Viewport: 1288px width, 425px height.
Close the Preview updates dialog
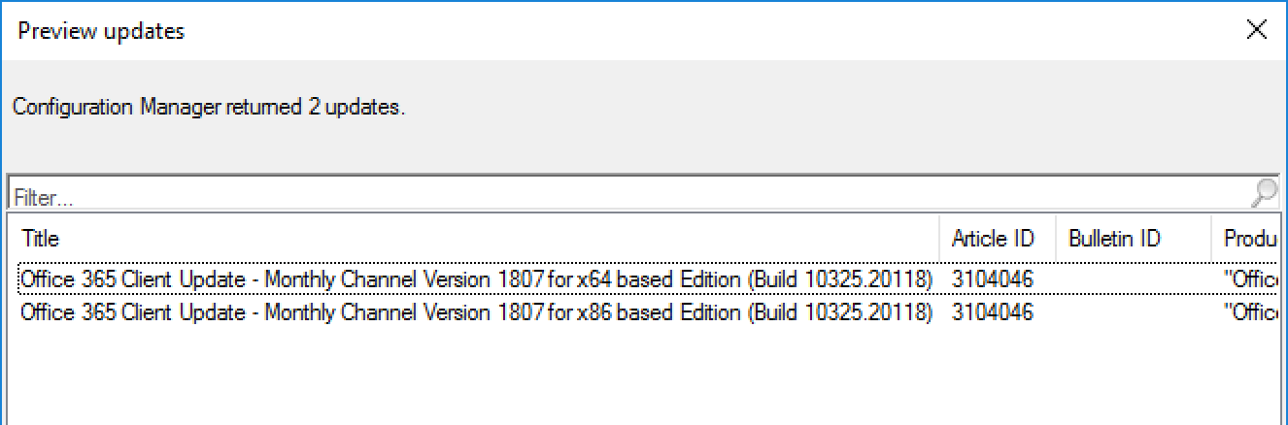click(1256, 30)
